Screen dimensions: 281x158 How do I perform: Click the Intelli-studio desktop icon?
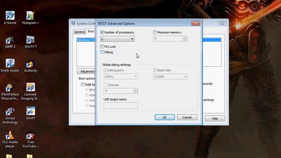pos(10,65)
